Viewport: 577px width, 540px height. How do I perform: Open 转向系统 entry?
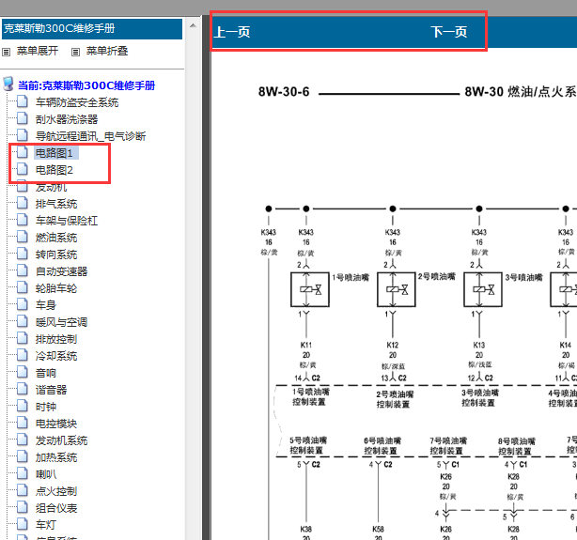tap(56, 255)
